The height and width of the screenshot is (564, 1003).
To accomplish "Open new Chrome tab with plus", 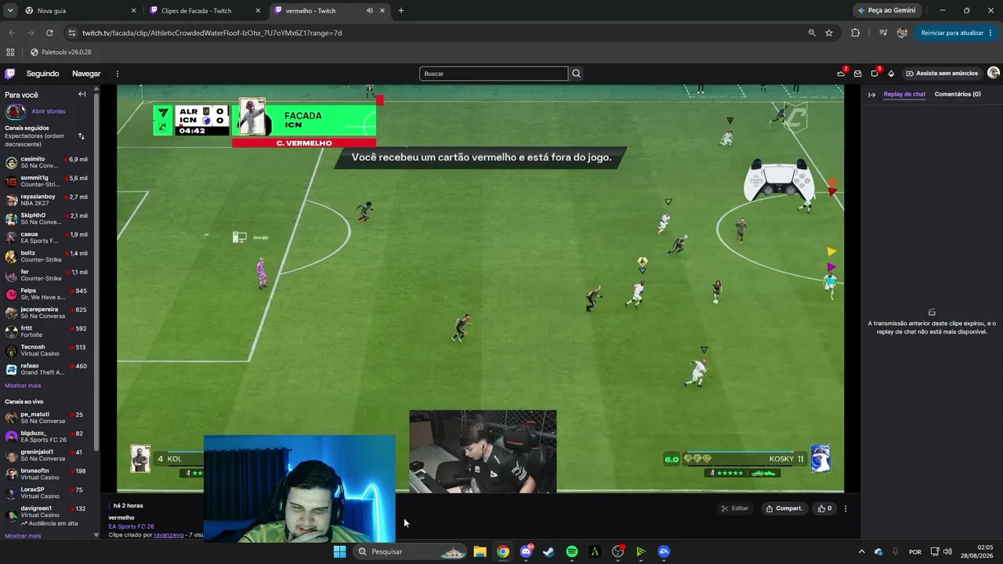I will tap(401, 11).
